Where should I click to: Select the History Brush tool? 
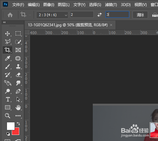[8, 75]
